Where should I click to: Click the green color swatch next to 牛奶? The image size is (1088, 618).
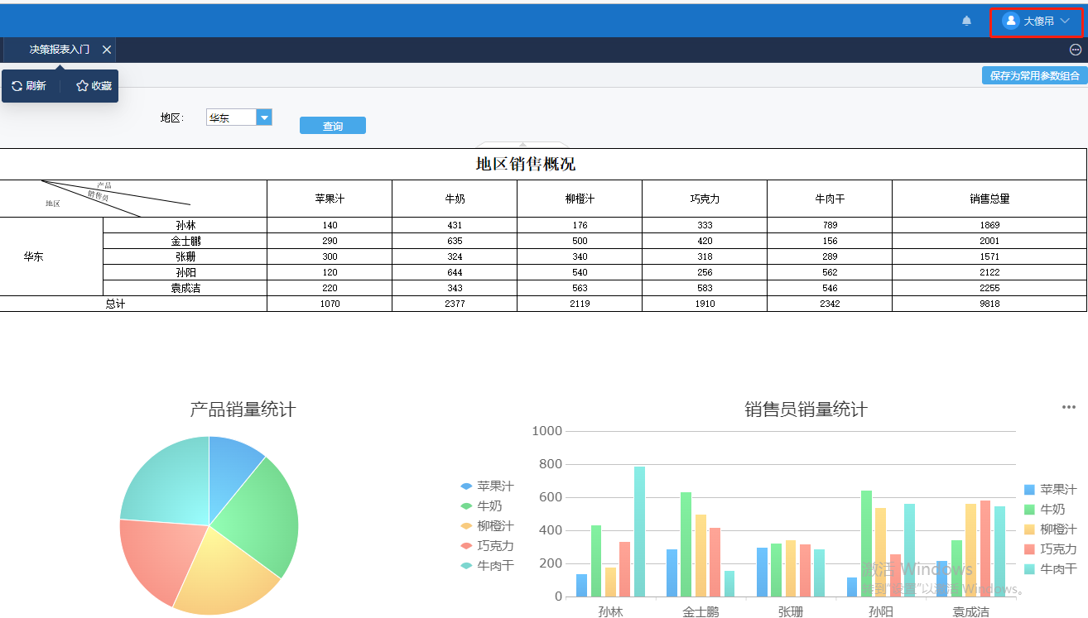(x=469, y=505)
